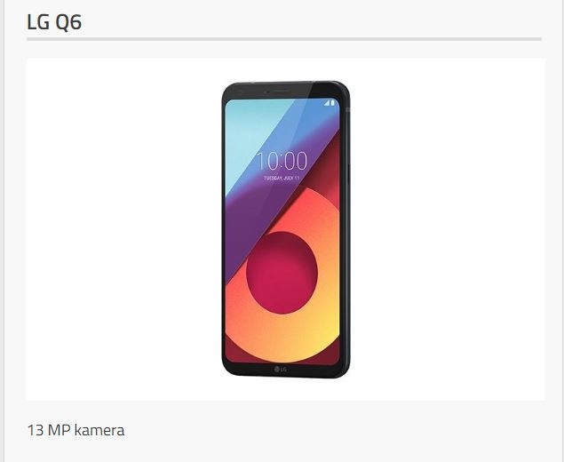The width and height of the screenshot is (564, 462).
Task: Click the word kamera in the caption
Action: [99, 430]
